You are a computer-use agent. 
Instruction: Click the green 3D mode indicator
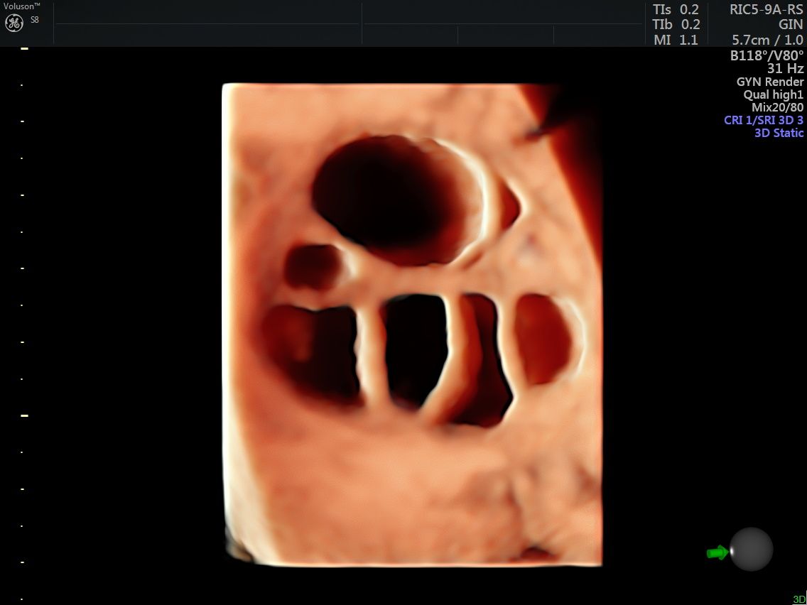(798, 599)
